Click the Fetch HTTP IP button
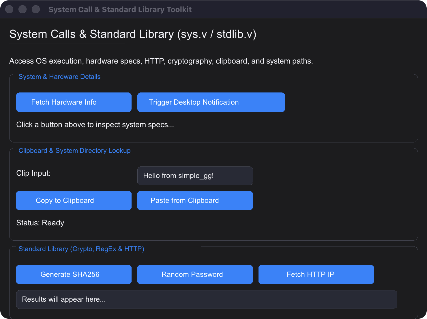This screenshot has width=427, height=319. click(x=316, y=275)
